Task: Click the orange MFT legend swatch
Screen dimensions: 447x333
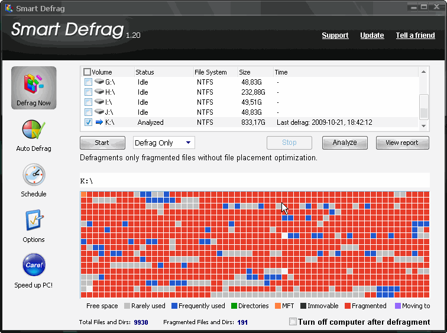Action: (x=279, y=306)
